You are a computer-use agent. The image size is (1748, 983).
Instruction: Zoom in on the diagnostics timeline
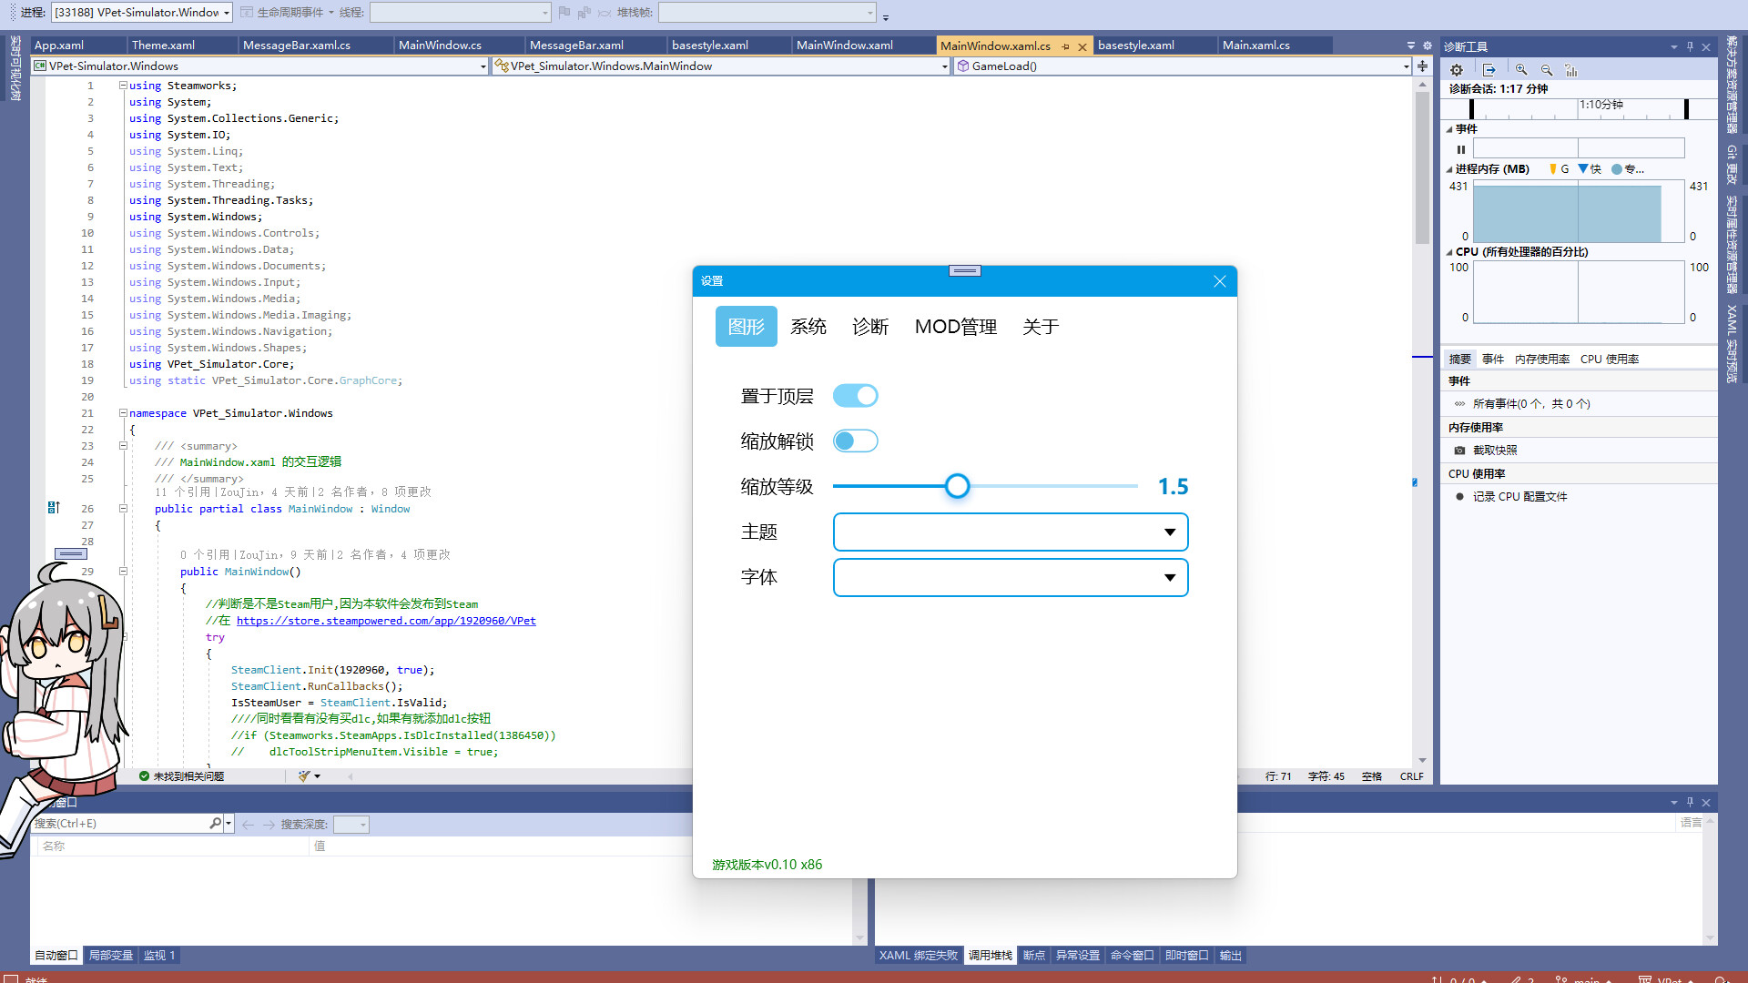point(1521,70)
